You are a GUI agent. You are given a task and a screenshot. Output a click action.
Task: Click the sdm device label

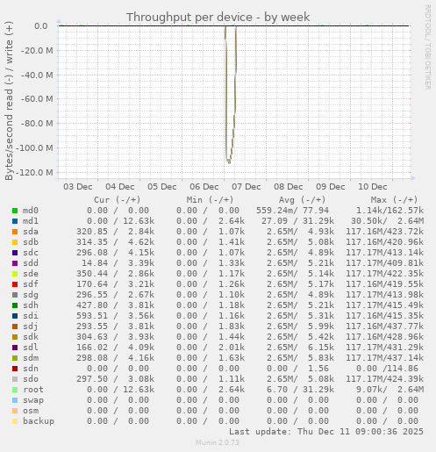(x=31, y=358)
